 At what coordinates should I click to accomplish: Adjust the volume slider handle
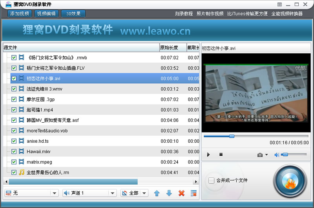click(x=285, y=155)
